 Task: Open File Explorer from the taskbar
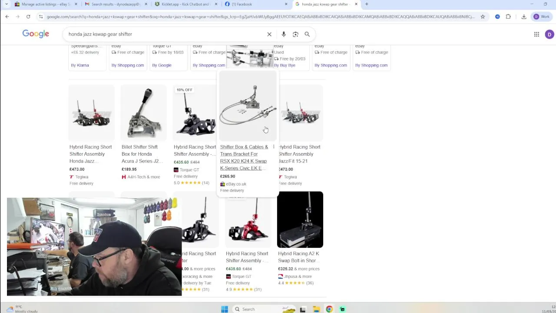(317, 309)
